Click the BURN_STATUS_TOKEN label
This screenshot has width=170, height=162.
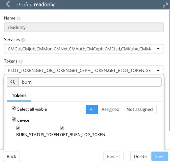[37, 134]
